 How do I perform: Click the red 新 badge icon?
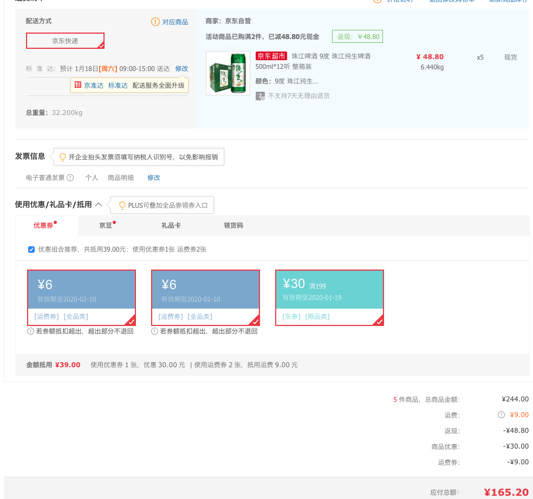point(78,85)
